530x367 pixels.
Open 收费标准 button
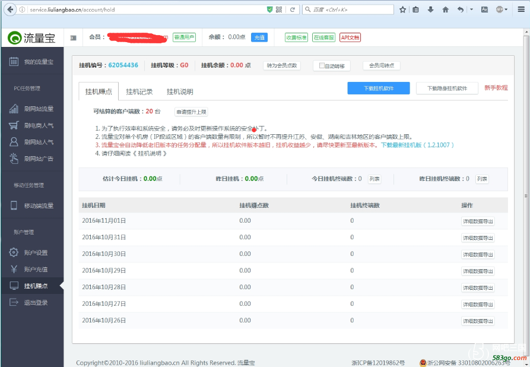click(296, 37)
